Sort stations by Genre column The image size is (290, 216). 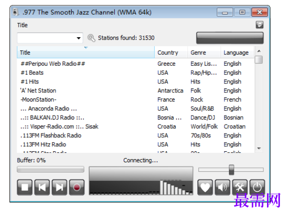(x=204, y=53)
